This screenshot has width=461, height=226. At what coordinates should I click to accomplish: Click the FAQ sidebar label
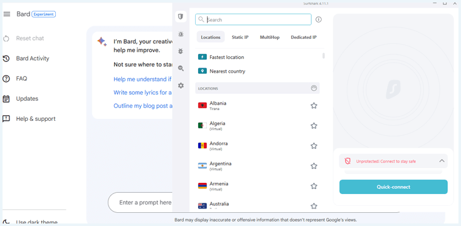pyautogui.click(x=21, y=79)
